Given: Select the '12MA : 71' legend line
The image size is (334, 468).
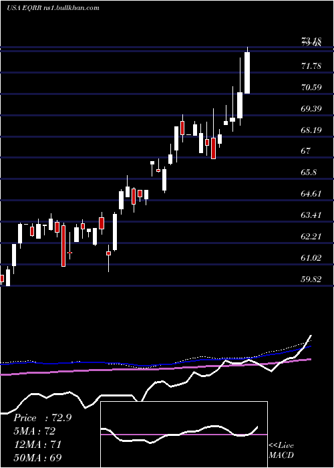Looking at the screenshot, I should (37, 445).
